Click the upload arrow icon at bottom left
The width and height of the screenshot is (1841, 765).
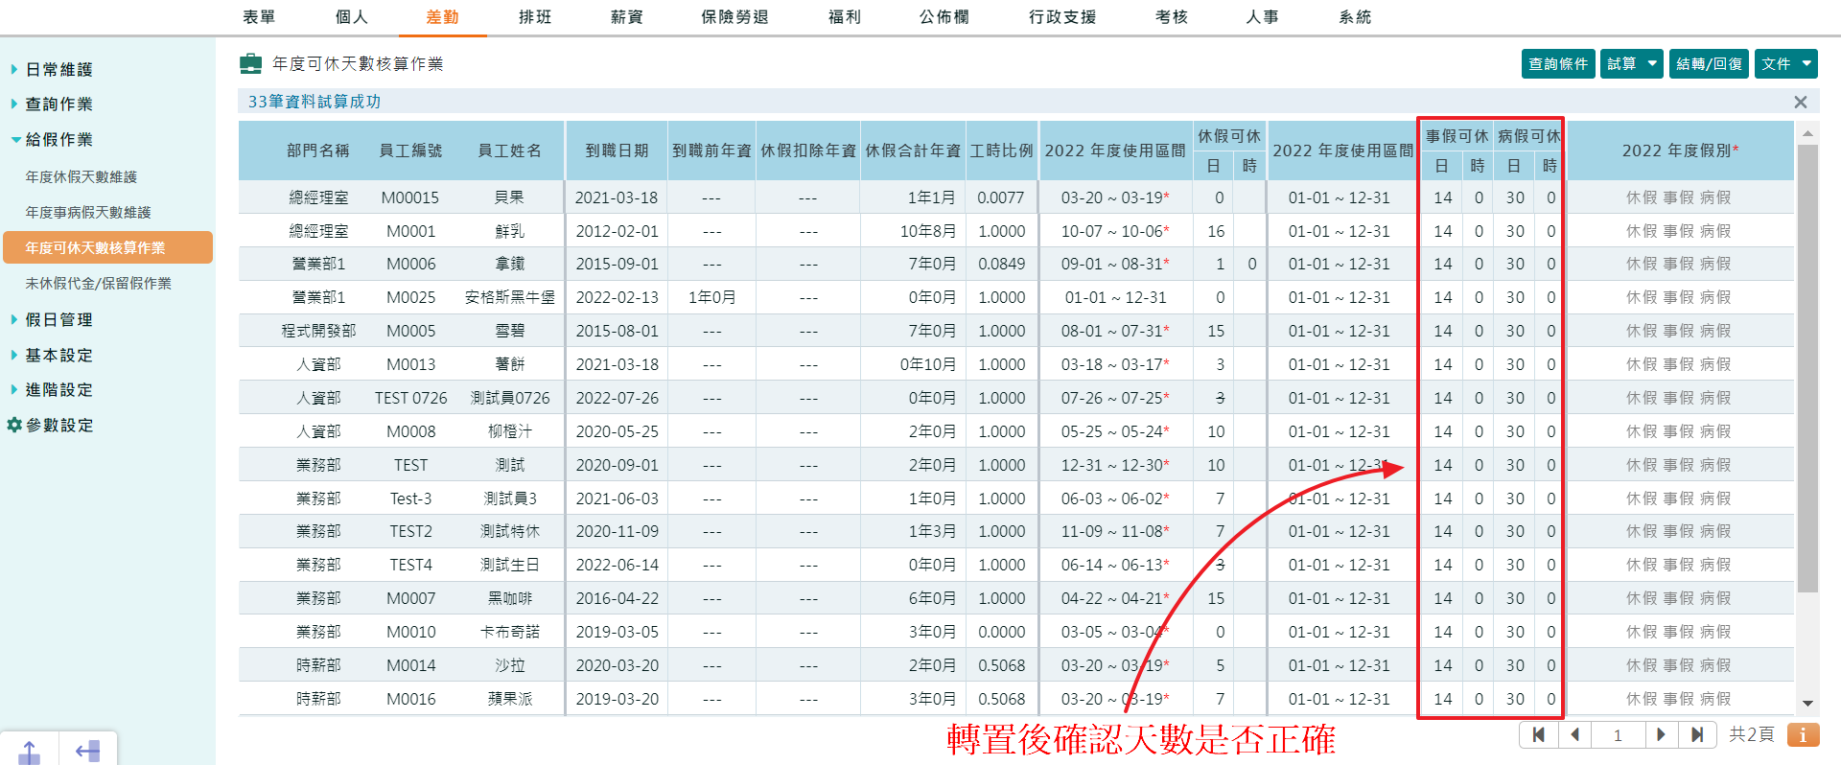[30, 751]
